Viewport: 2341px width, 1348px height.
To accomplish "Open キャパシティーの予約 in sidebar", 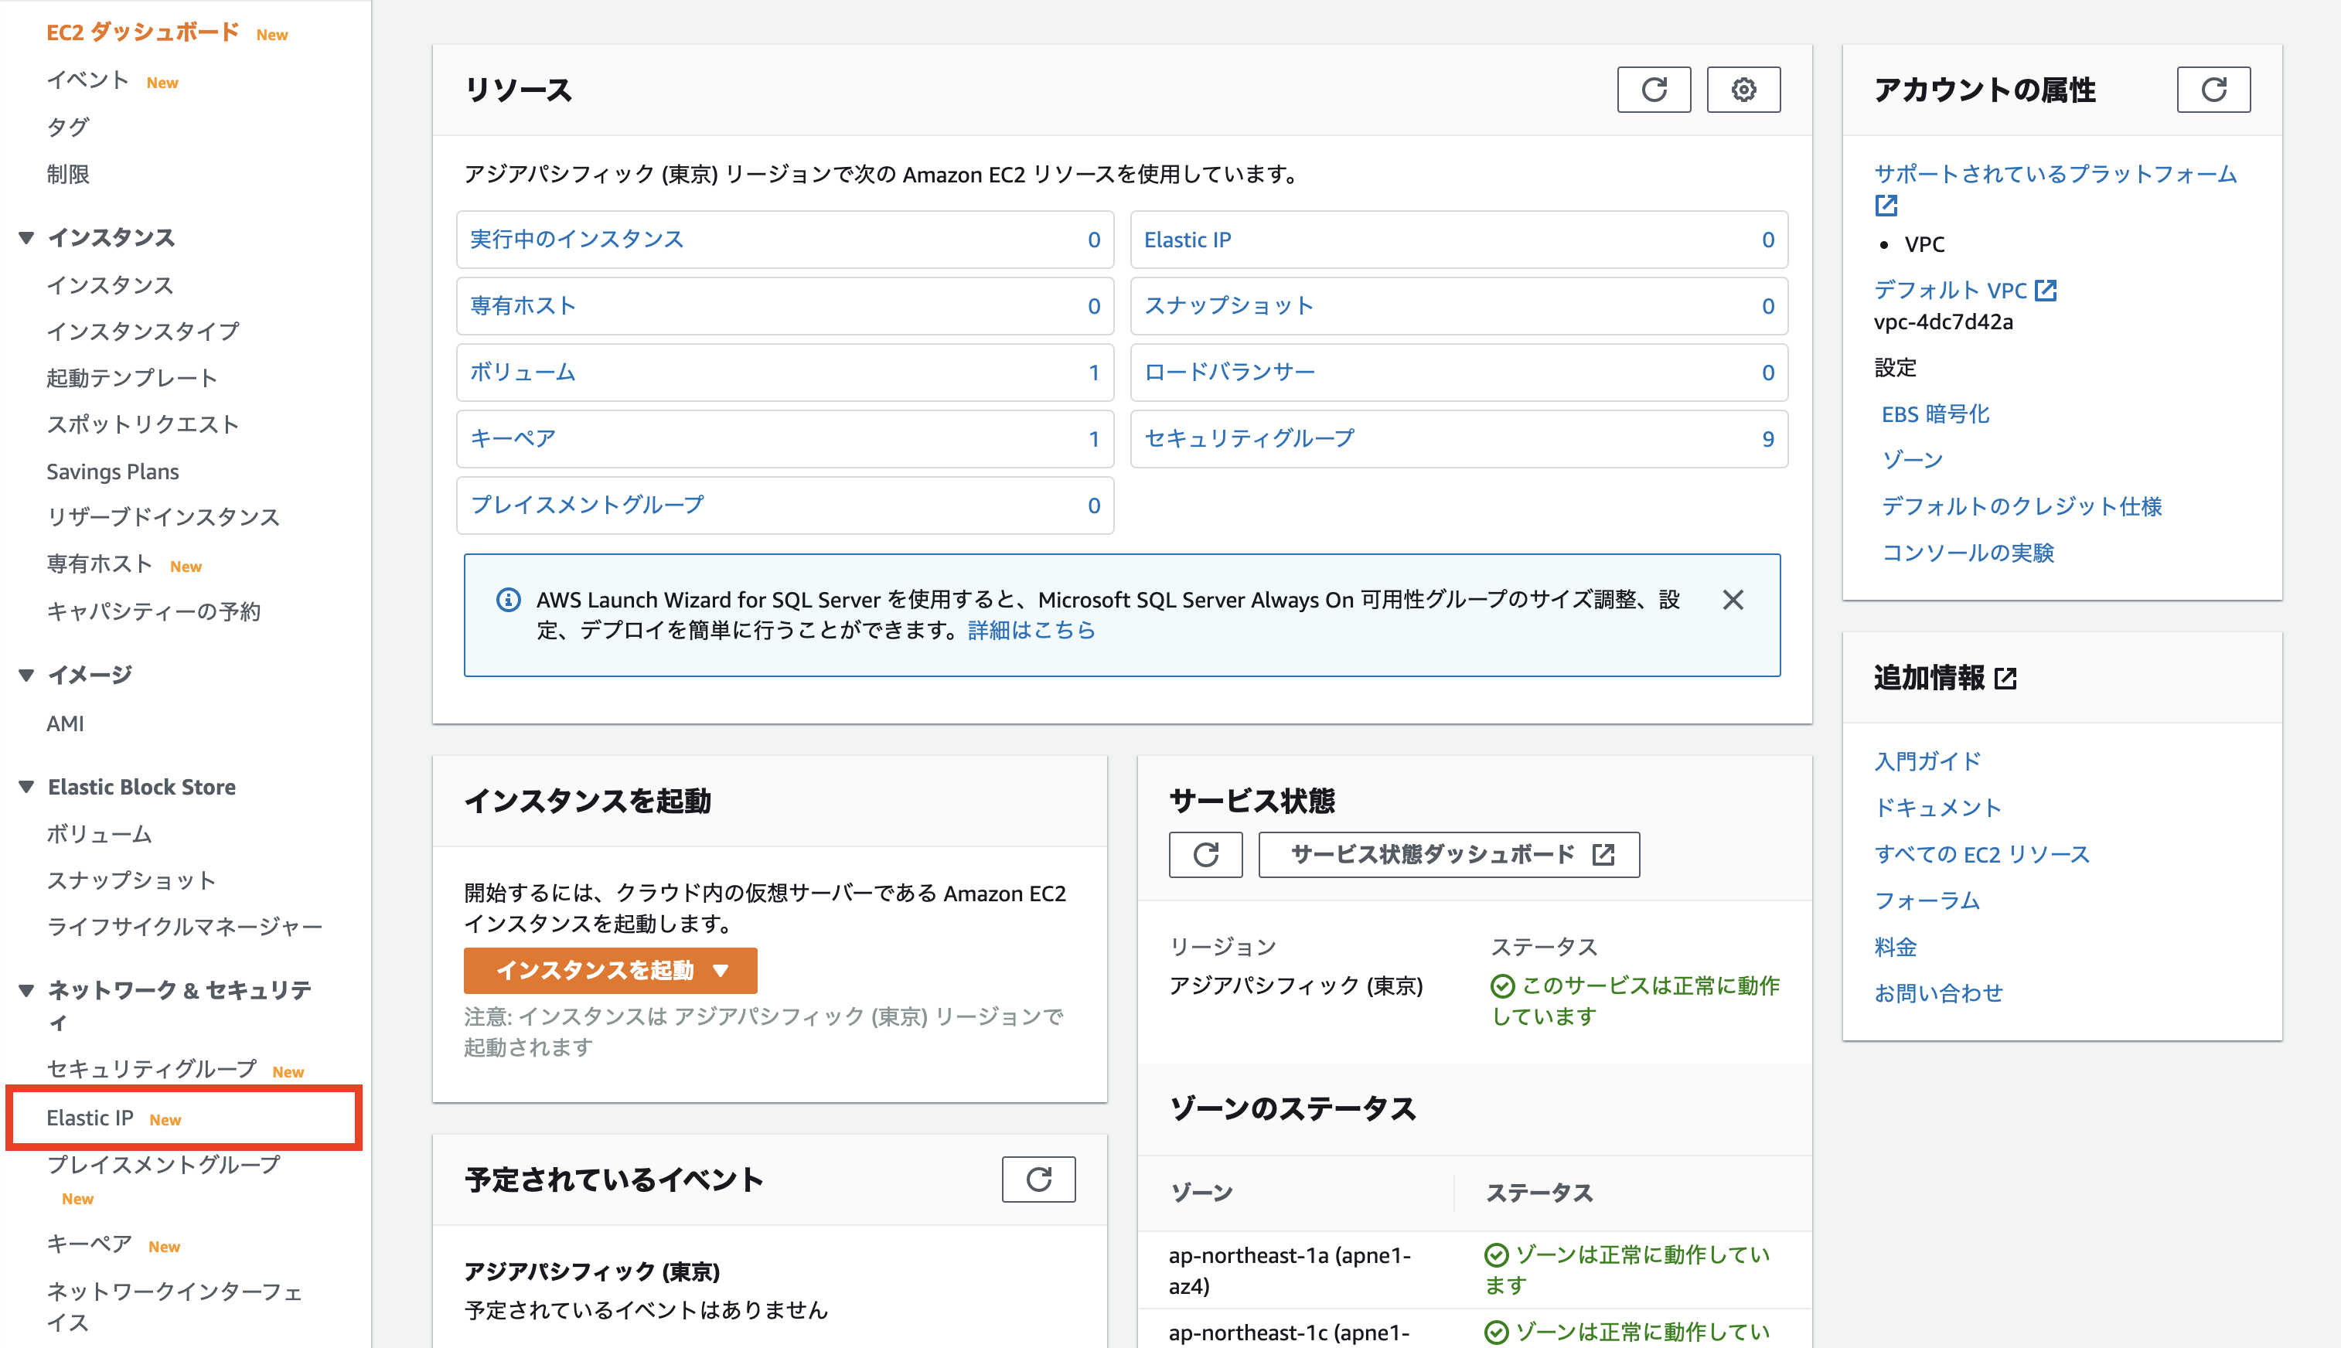I will (154, 611).
